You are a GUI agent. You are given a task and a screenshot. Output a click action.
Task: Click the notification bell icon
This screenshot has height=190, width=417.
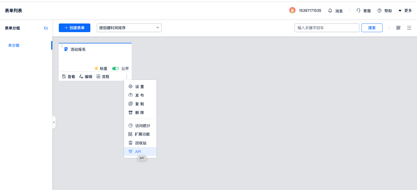pyautogui.click(x=330, y=11)
